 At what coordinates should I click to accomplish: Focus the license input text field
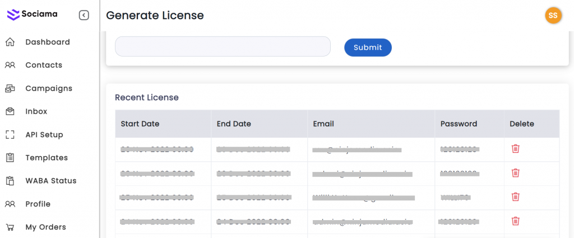223,46
